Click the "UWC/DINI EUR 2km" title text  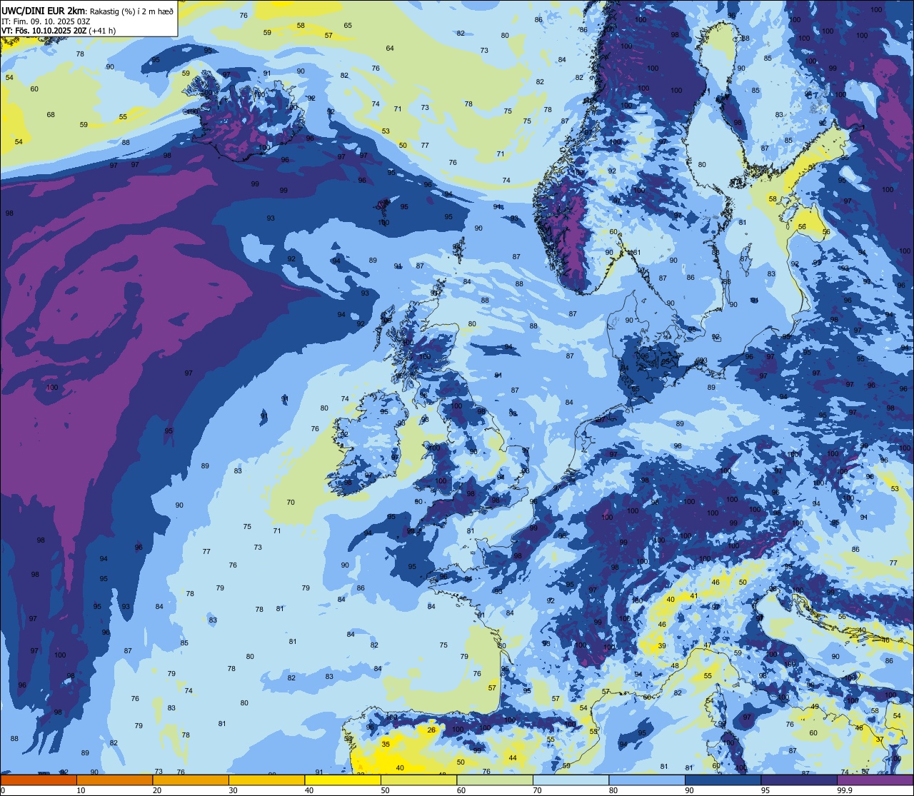[44, 10]
